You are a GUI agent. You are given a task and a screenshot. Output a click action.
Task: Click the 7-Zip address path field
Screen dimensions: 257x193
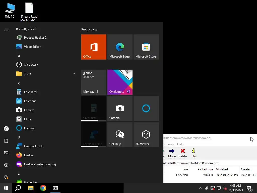click(210, 163)
